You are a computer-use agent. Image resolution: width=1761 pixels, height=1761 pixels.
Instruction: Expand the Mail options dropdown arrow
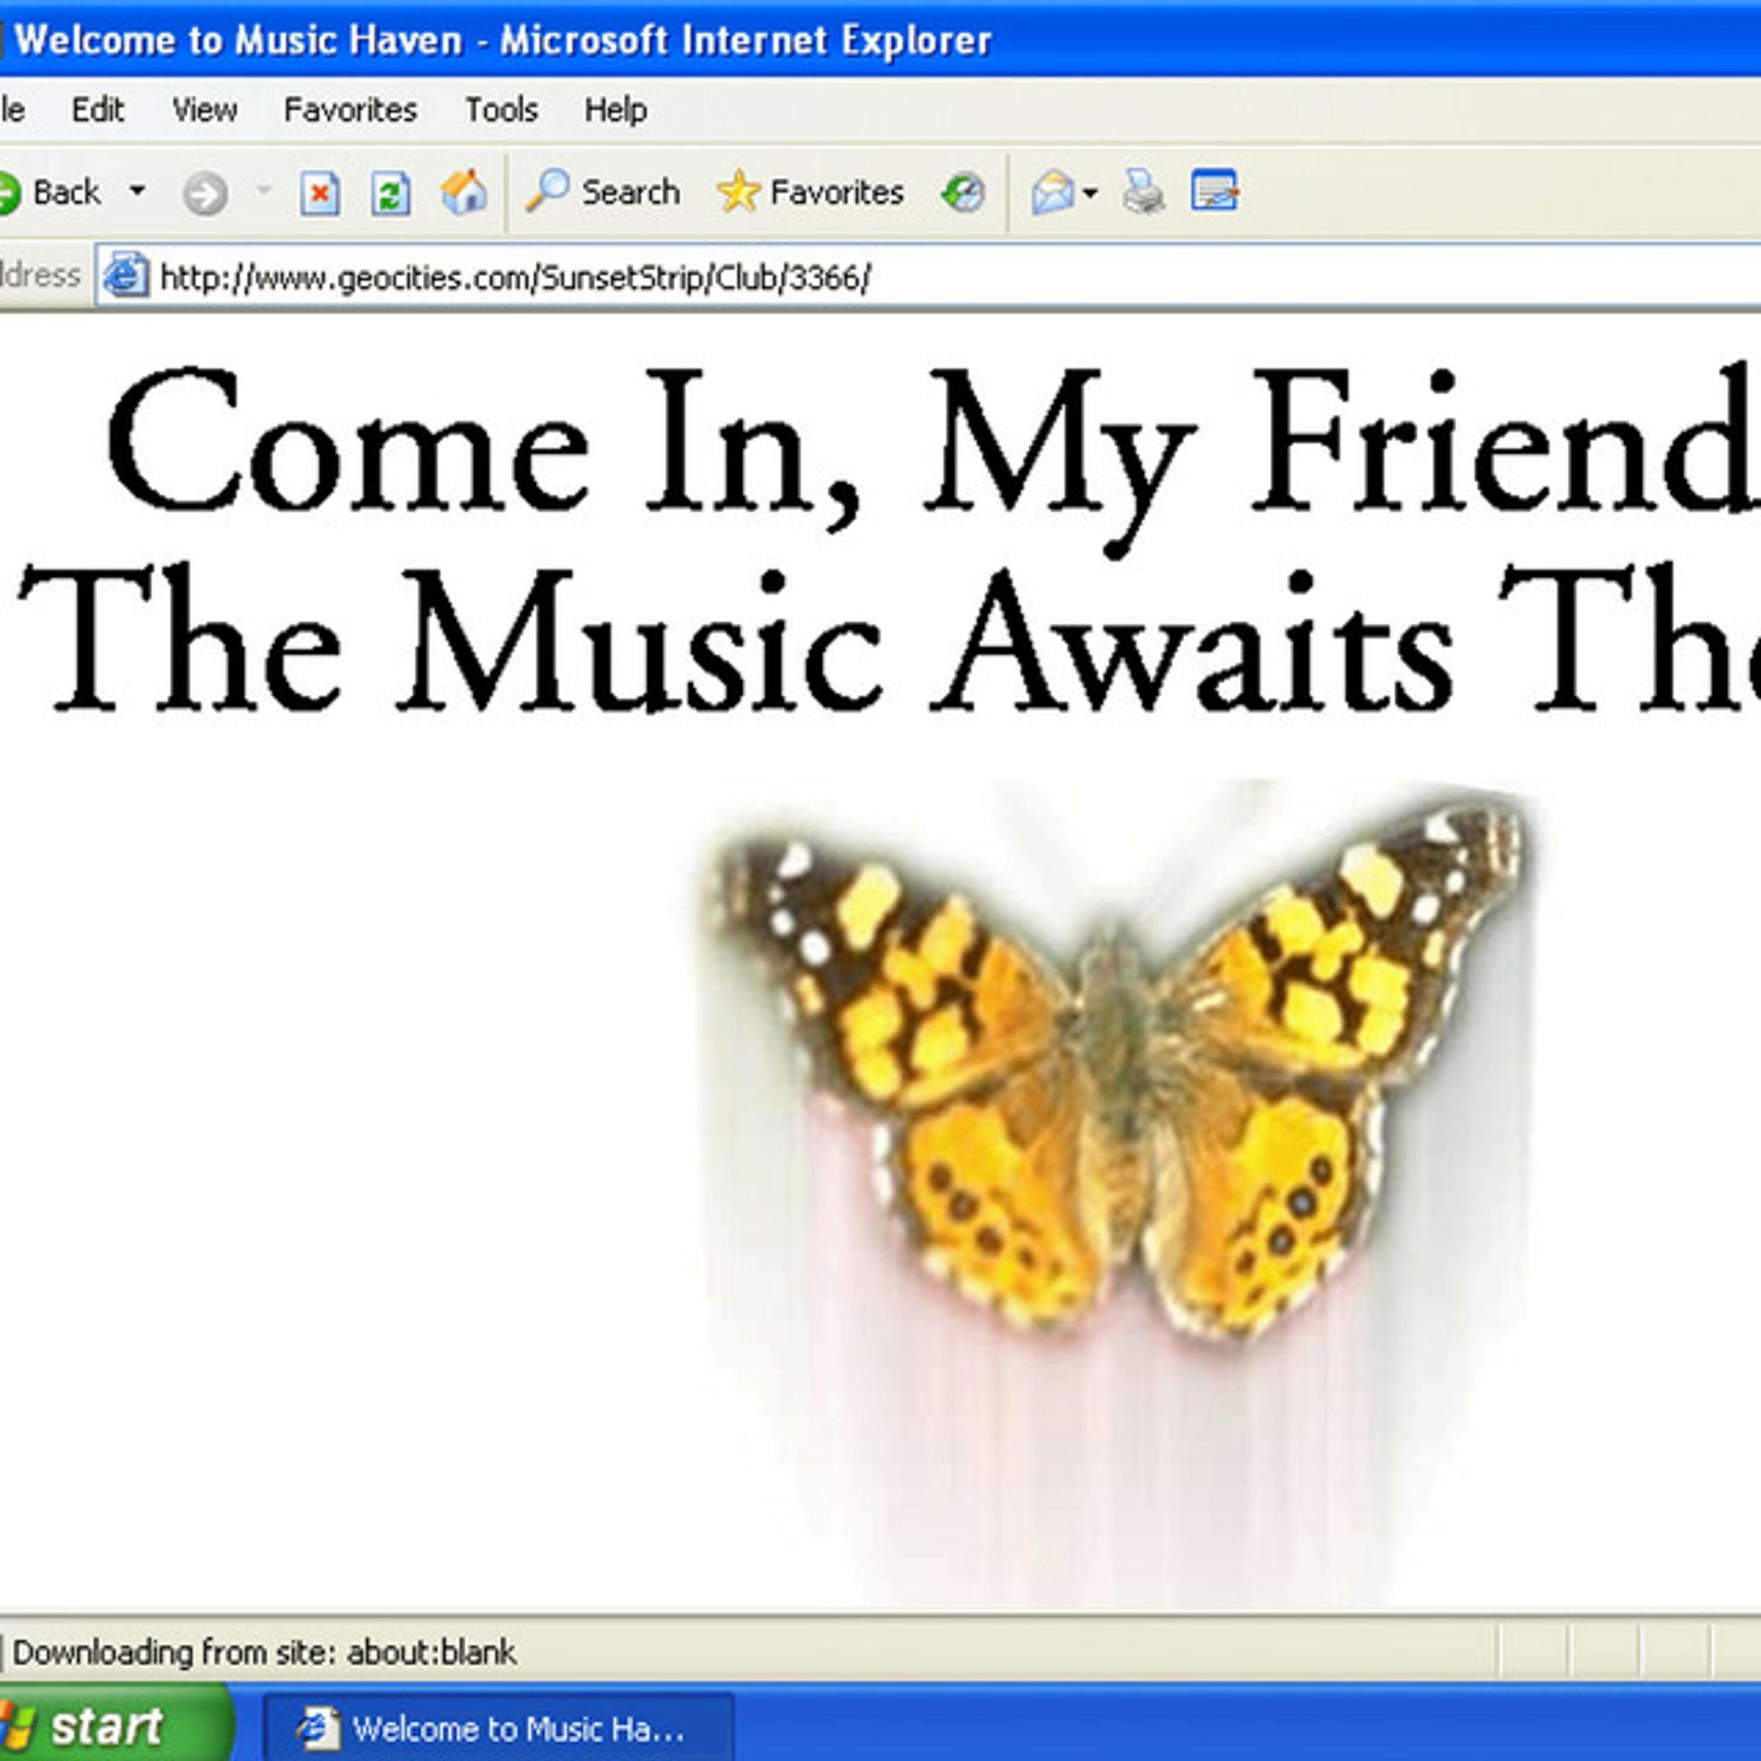click(1090, 193)
